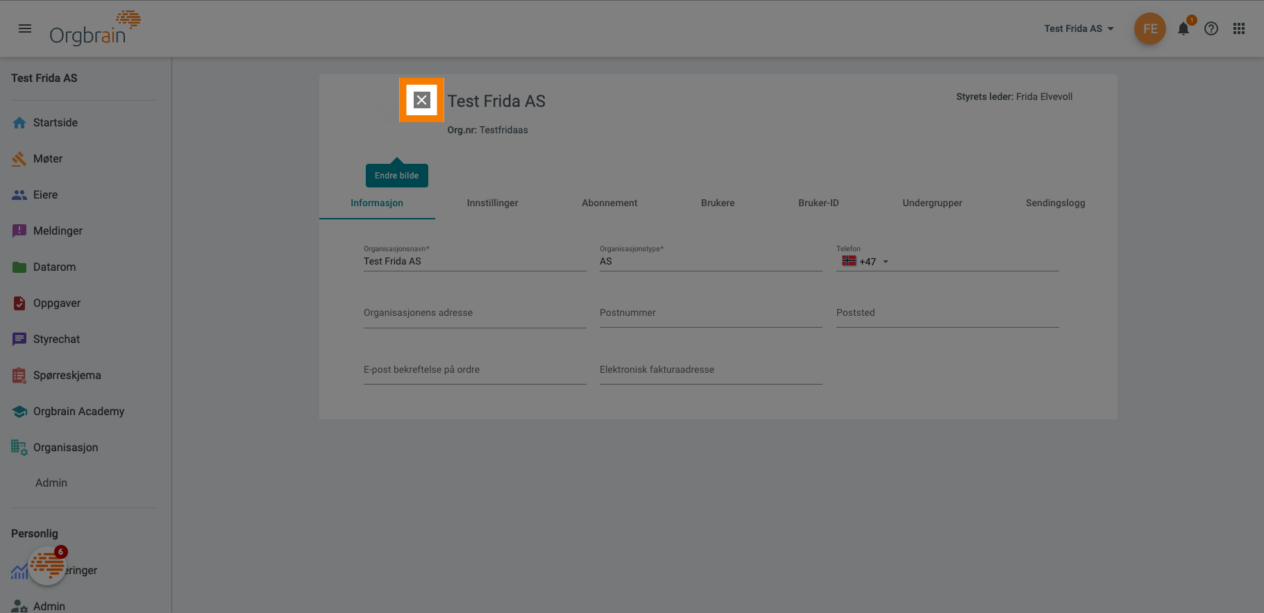Open Admin under Organisasjon
1264x613 pixels.
(51, 483)
